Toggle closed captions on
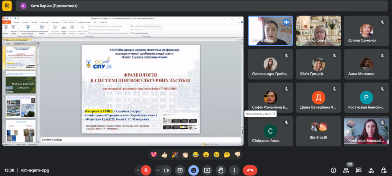Viewport: 392px width, 176px height. (x=180, y=170)
